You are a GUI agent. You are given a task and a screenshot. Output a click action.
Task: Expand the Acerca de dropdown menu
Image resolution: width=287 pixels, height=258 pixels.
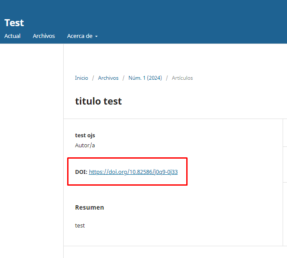(x=82, y=36)
